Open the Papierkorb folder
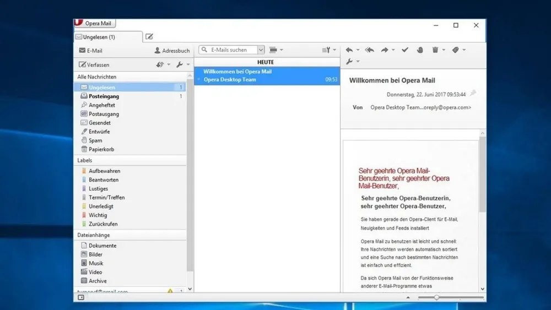551x310 pixels. (x=130, y=149)
